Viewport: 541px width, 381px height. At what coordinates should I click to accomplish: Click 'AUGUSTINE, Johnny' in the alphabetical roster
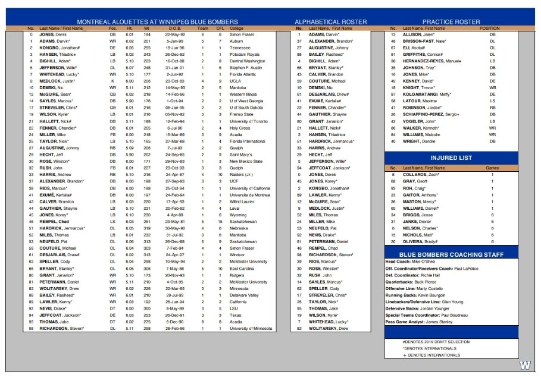(329, 48)
